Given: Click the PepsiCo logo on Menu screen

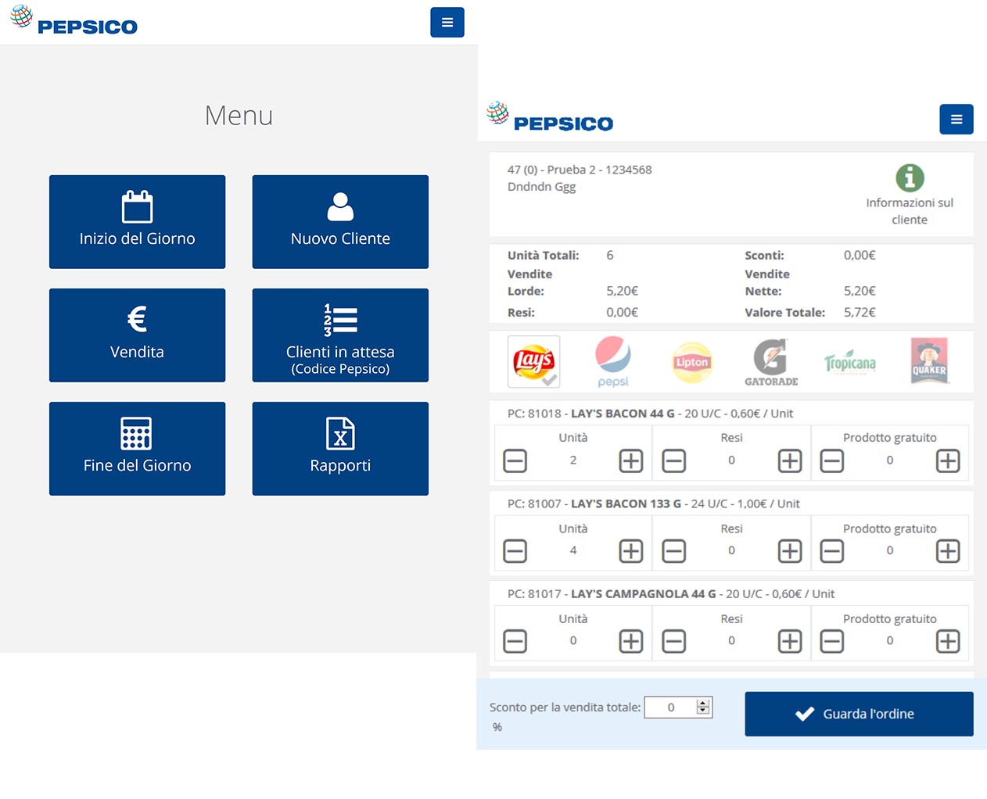Looking at the screenshot, I should pyautogui.click(x=74, y=21).
